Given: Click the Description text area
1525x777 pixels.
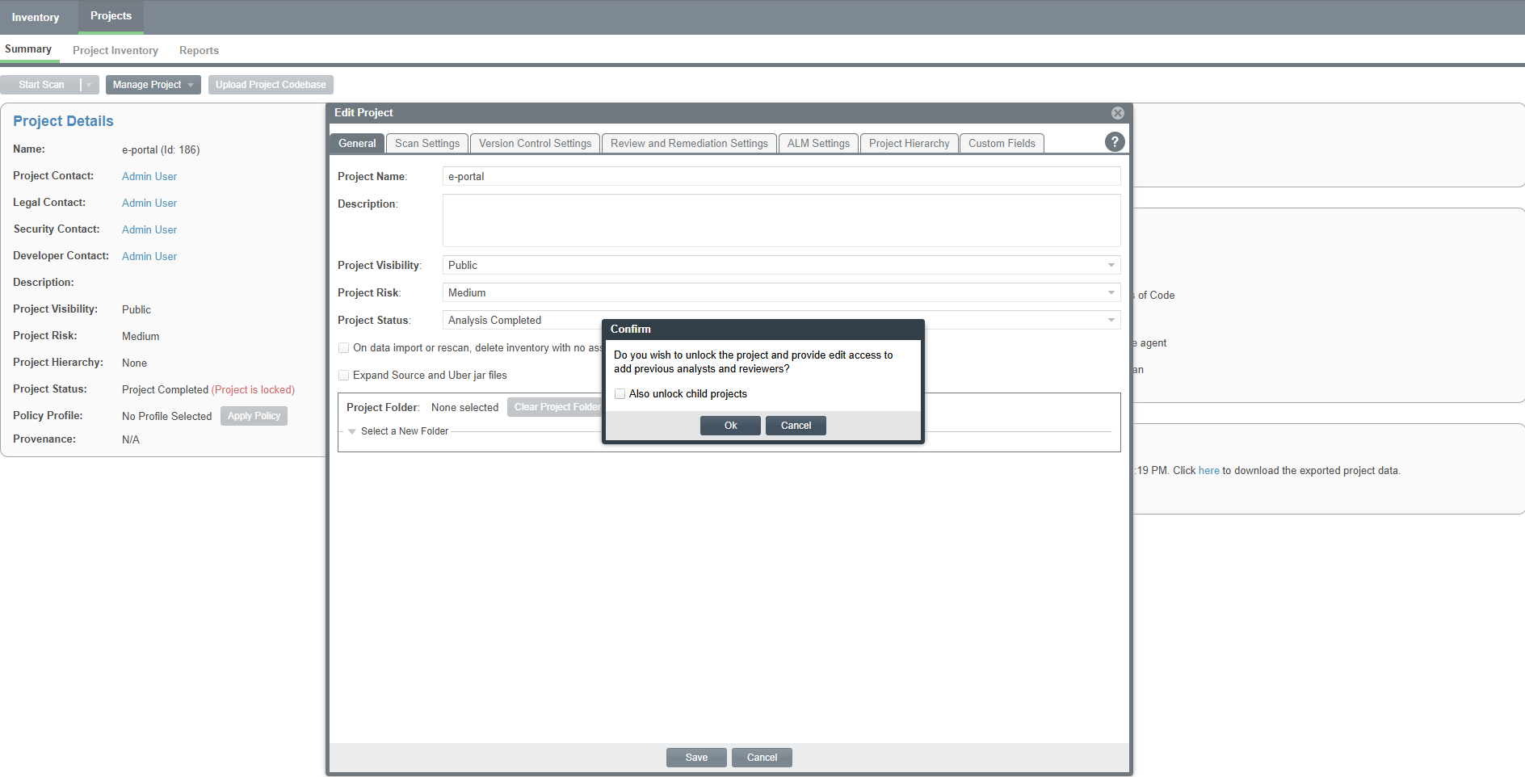Looking at the screenshot, I should point(780,220).
